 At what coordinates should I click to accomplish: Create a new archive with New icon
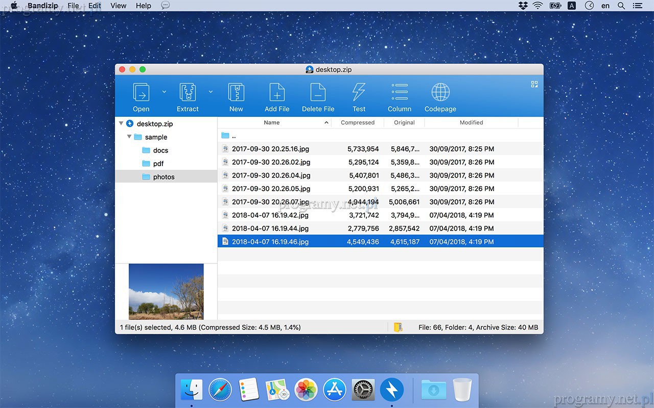click(236, 93)
